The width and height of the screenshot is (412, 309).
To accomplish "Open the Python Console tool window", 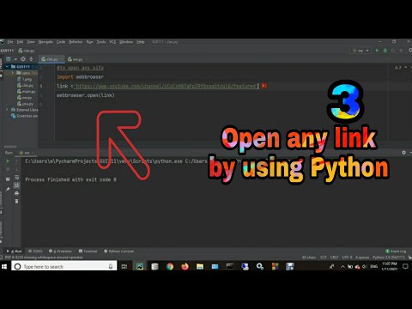I will [x=118, y=251].
